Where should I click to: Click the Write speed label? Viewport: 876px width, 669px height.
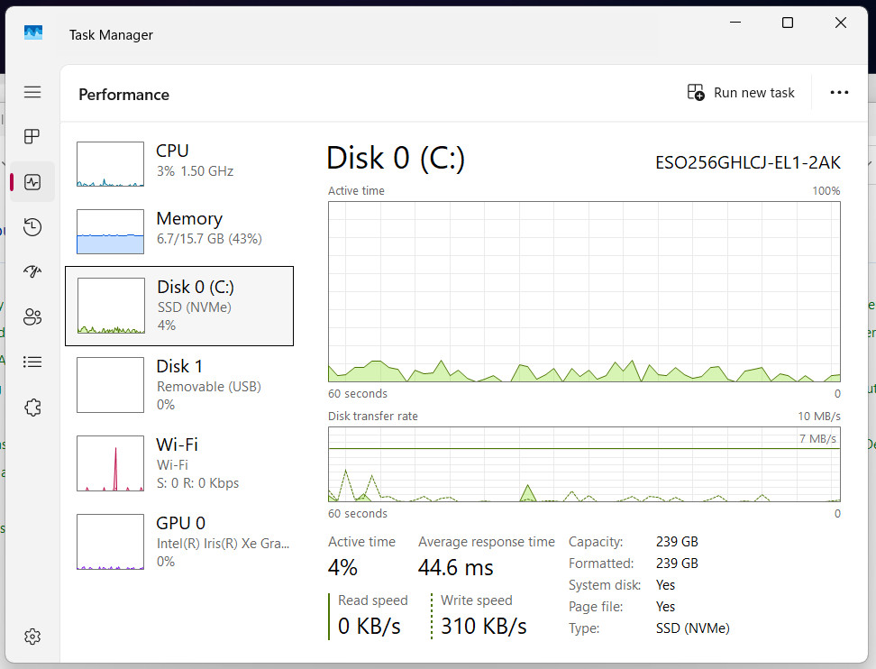pyautogui.click(x=477, y=600)
